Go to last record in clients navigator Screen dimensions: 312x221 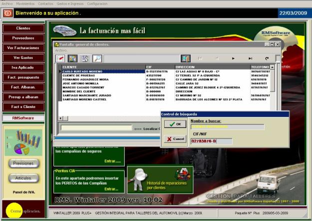(250, 58)
